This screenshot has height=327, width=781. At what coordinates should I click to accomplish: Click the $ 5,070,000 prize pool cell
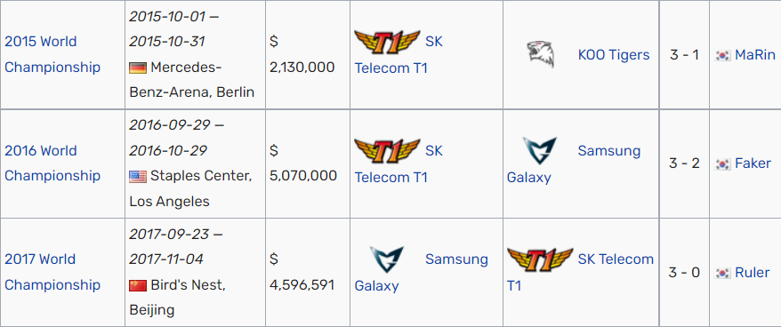tap(307, 163)
